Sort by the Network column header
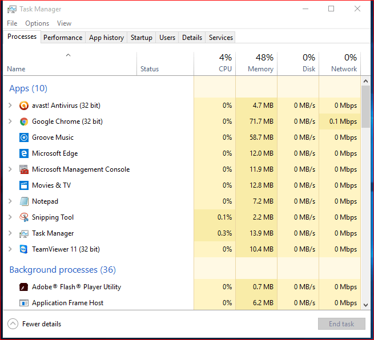 [340, 64]
